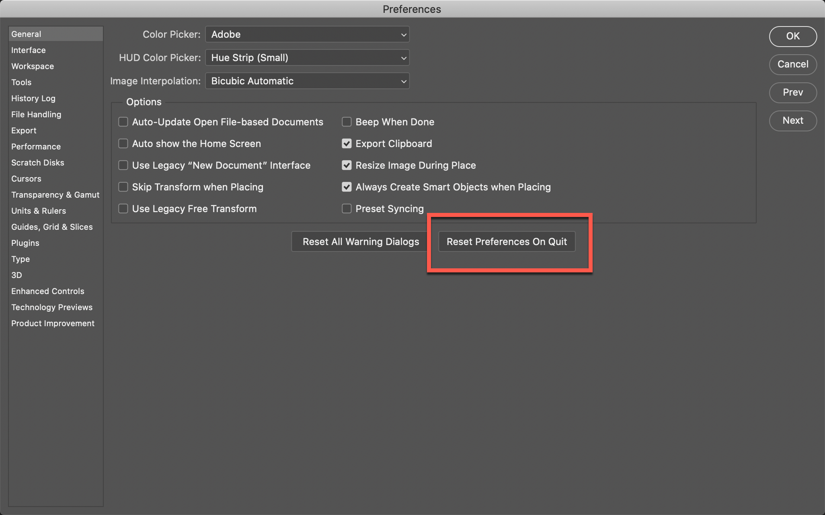Open the HUD Color Picker dropdown

pos(307,57)
